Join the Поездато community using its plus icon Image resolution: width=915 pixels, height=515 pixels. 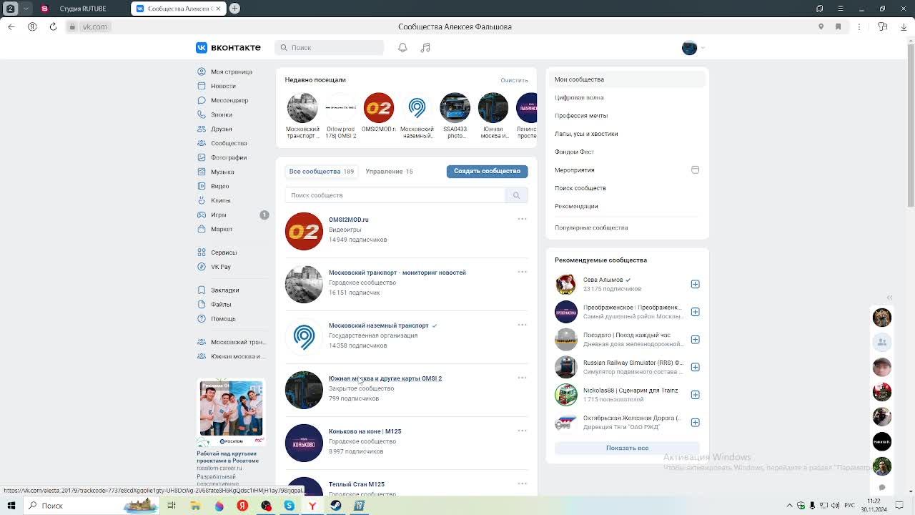pyautogui.click(x=695, y=339)
